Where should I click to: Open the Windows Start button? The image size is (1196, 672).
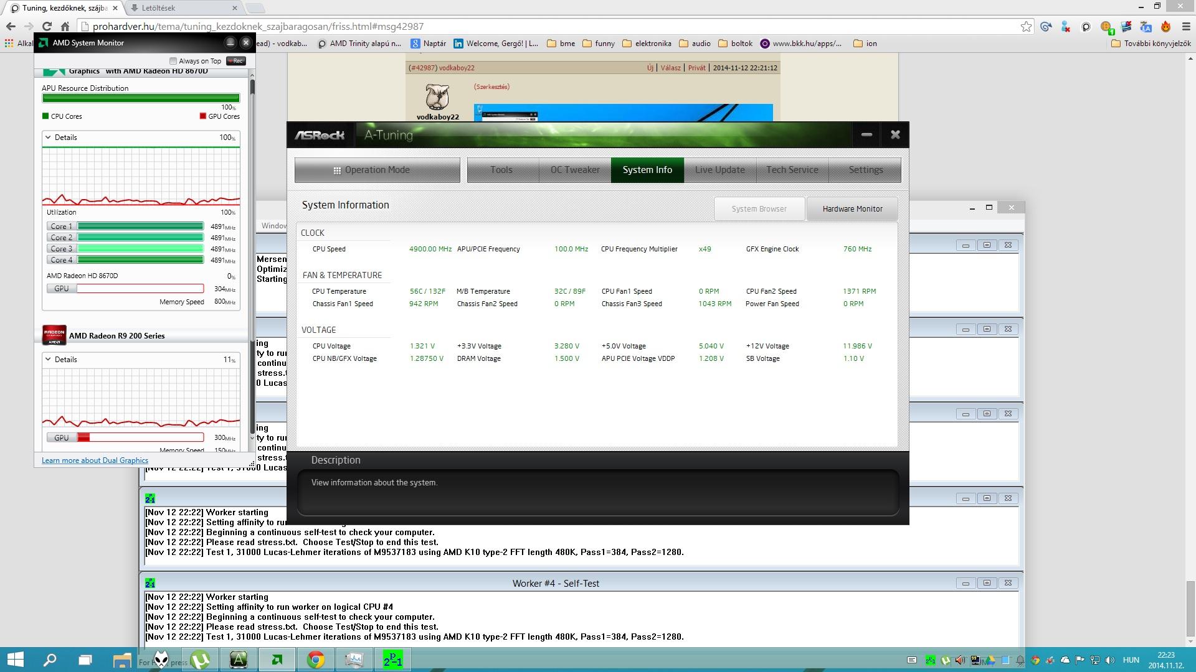[15, 660]
